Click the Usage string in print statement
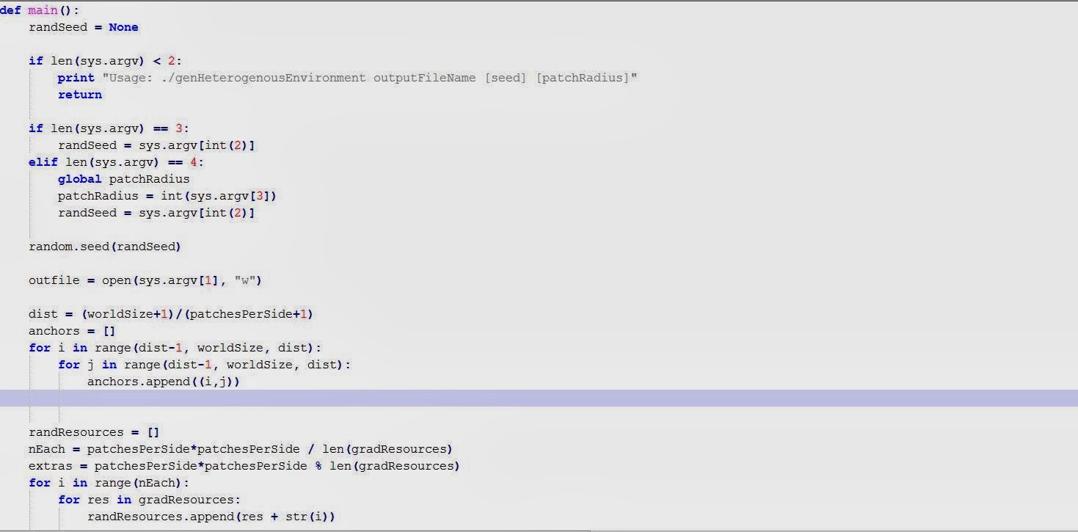The image size is (1078, 532). pos(369,78)
